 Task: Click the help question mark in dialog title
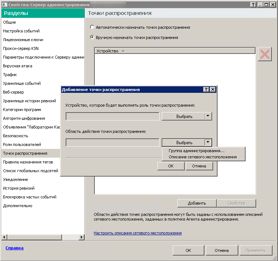pyautogui.click(x=206, y=89)
